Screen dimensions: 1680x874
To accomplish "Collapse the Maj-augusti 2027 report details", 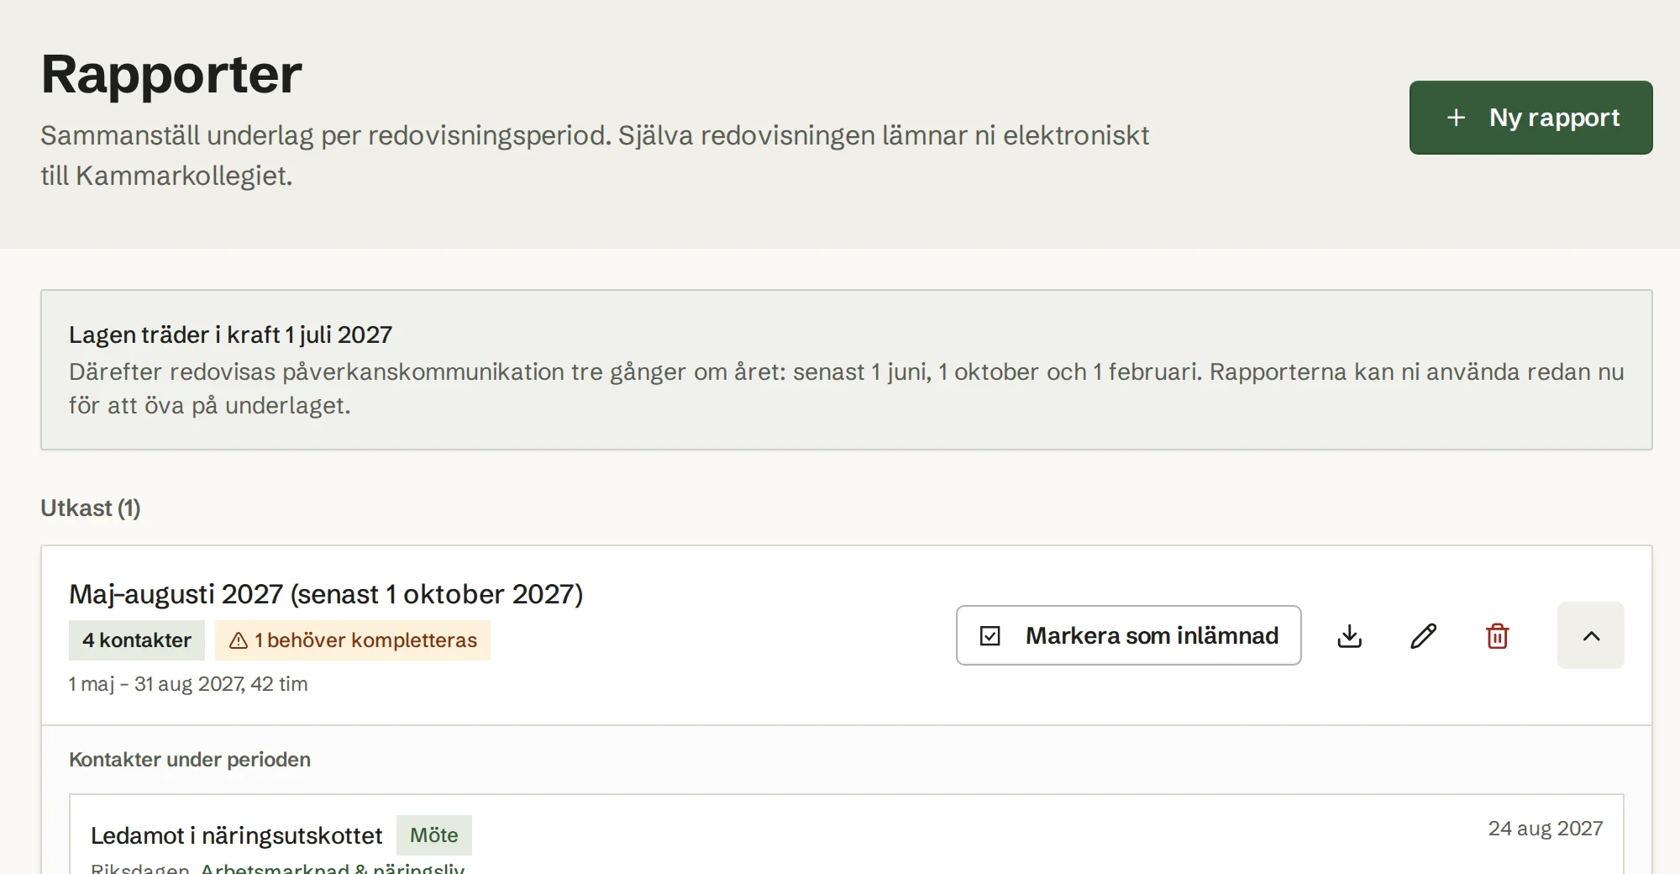I will point(1591,635).
